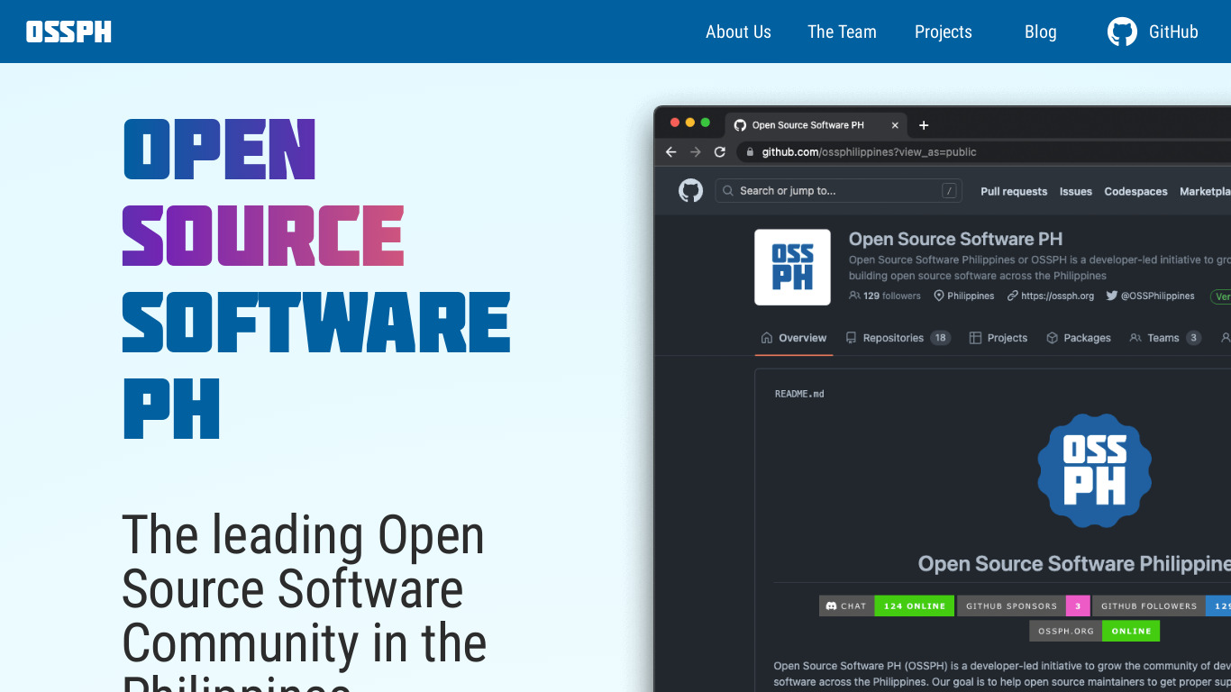
Task: Go to The Team section
Action: tap(842, 32)
